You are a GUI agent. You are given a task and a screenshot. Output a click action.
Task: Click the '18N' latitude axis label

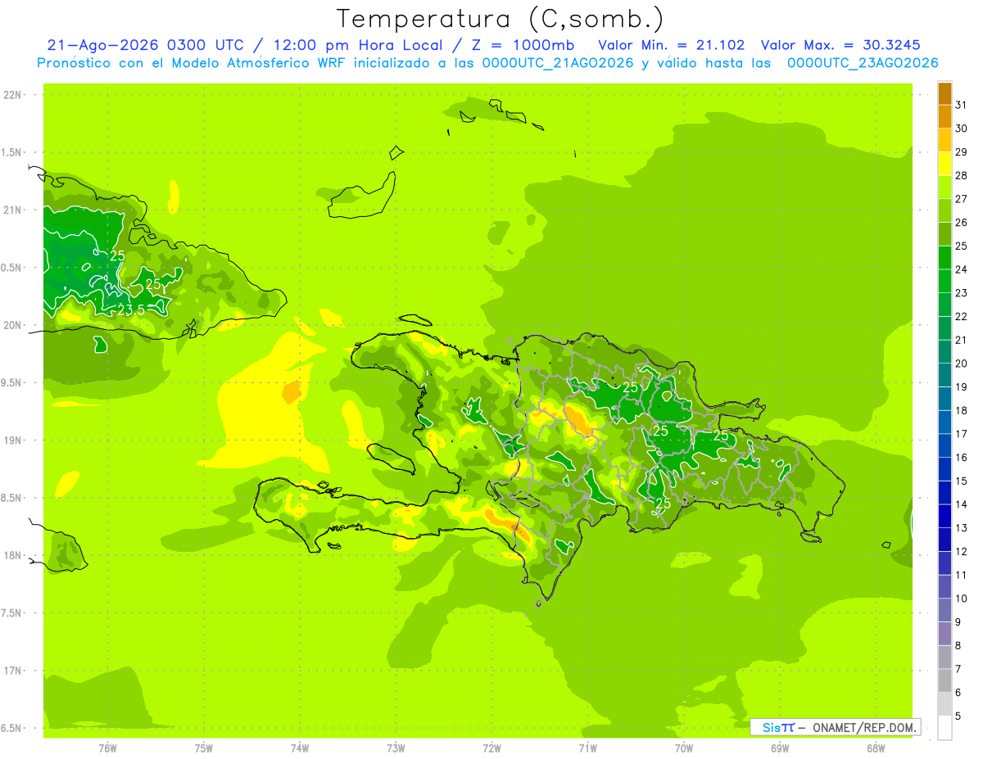[13, 555]
